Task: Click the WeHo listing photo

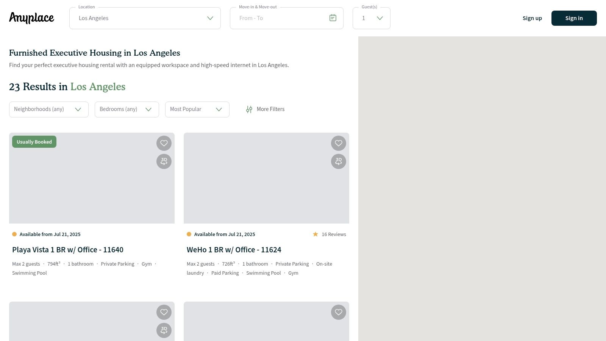Action: (266, 178)
